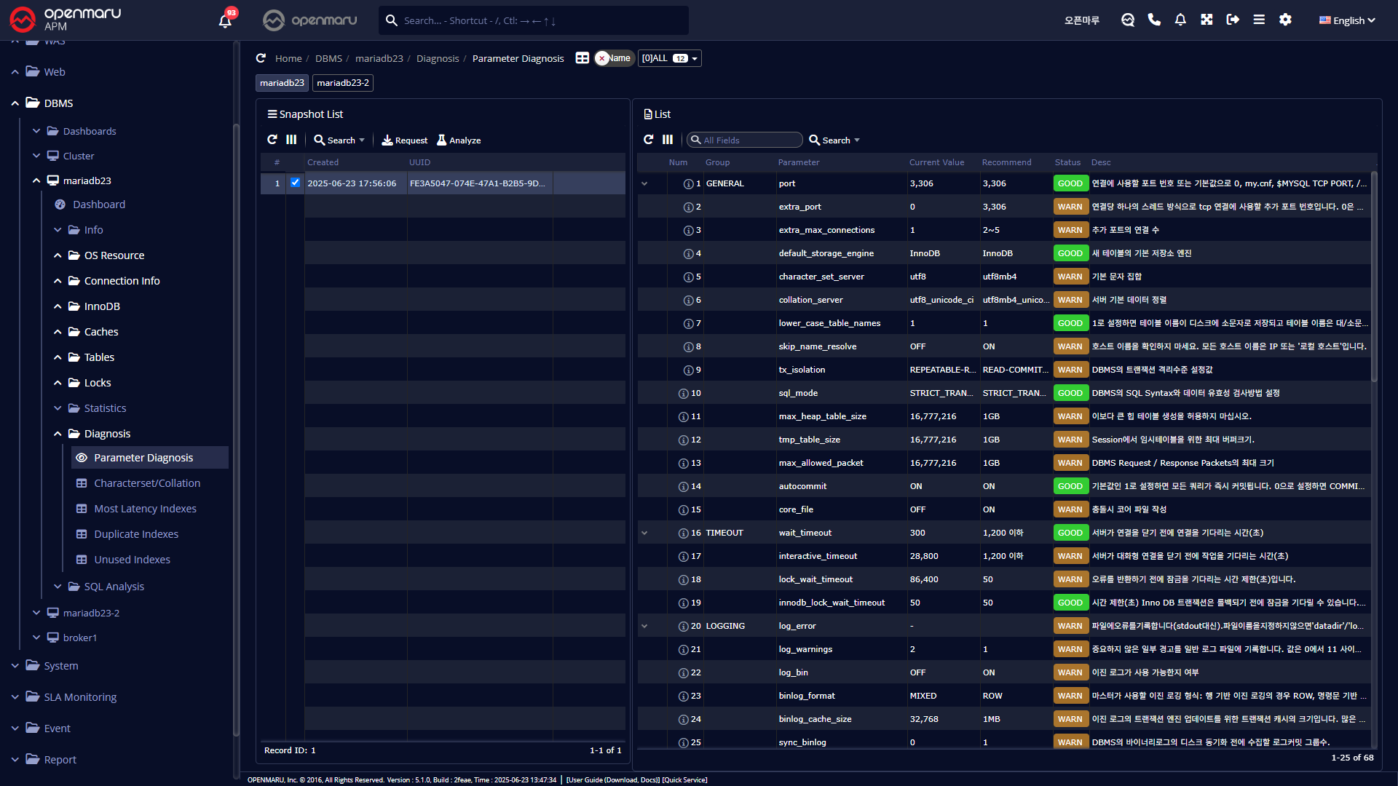Open notifications bell with 93 badge

[x=225, y=20]
